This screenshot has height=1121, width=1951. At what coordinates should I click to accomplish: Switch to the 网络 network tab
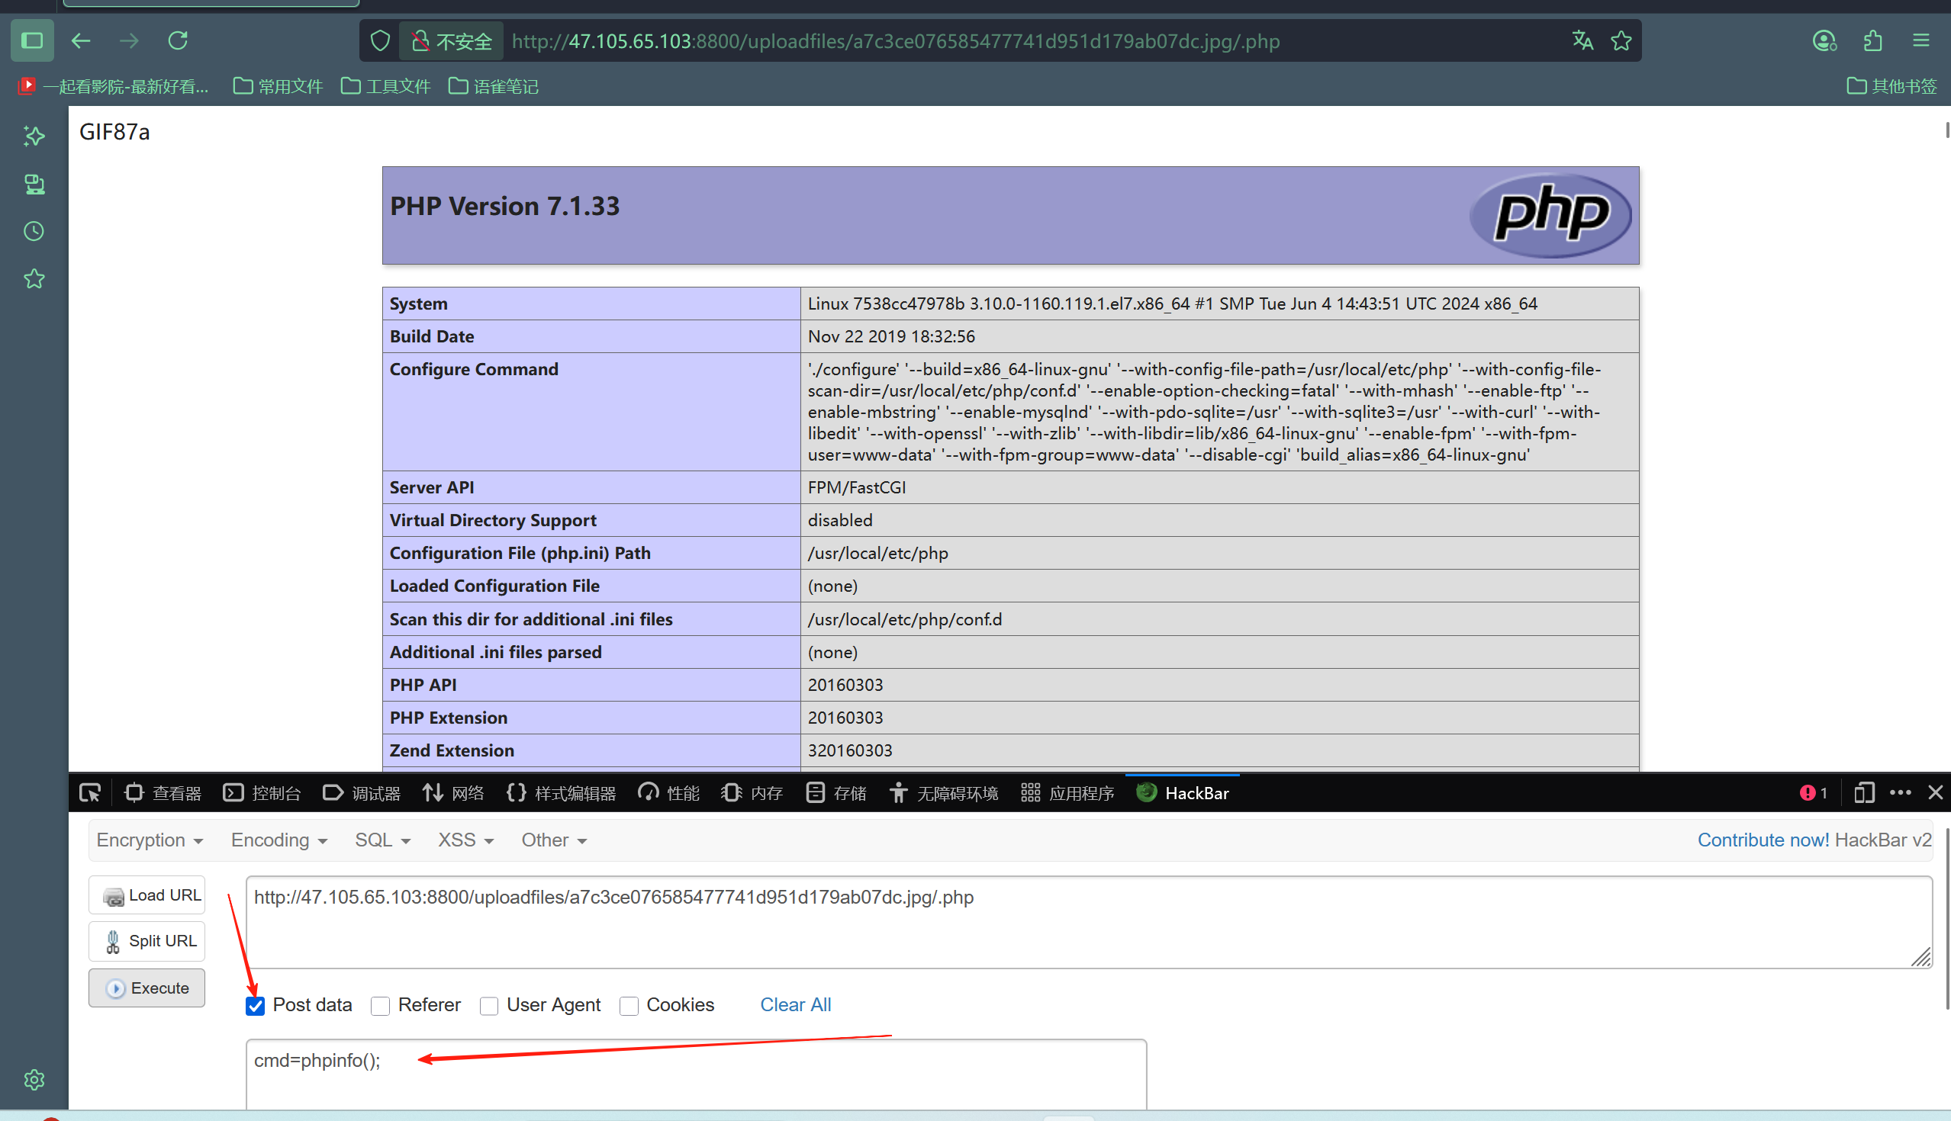pos(454,793)
